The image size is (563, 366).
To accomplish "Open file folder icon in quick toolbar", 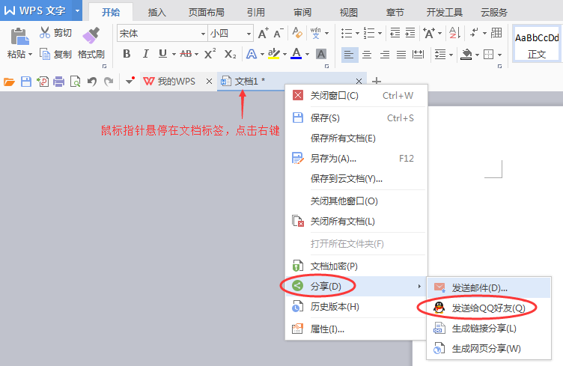I will coord(9,82).
